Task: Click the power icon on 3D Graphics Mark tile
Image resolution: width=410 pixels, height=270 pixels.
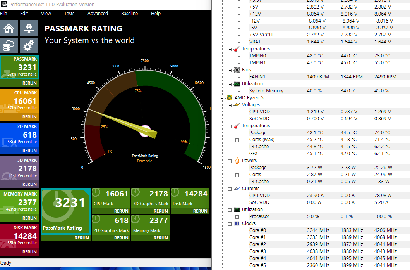Action: [136, 192]
